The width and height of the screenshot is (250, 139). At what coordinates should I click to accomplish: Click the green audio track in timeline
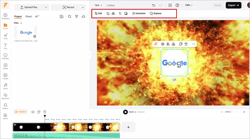(x=66, y=136)
